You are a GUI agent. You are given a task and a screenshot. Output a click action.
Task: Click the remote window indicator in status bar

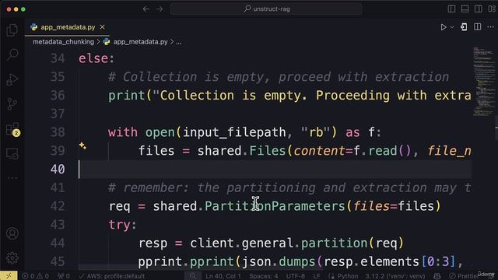pos(9,276)
